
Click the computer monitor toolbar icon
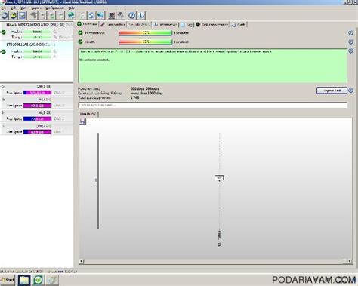point(112,16)
